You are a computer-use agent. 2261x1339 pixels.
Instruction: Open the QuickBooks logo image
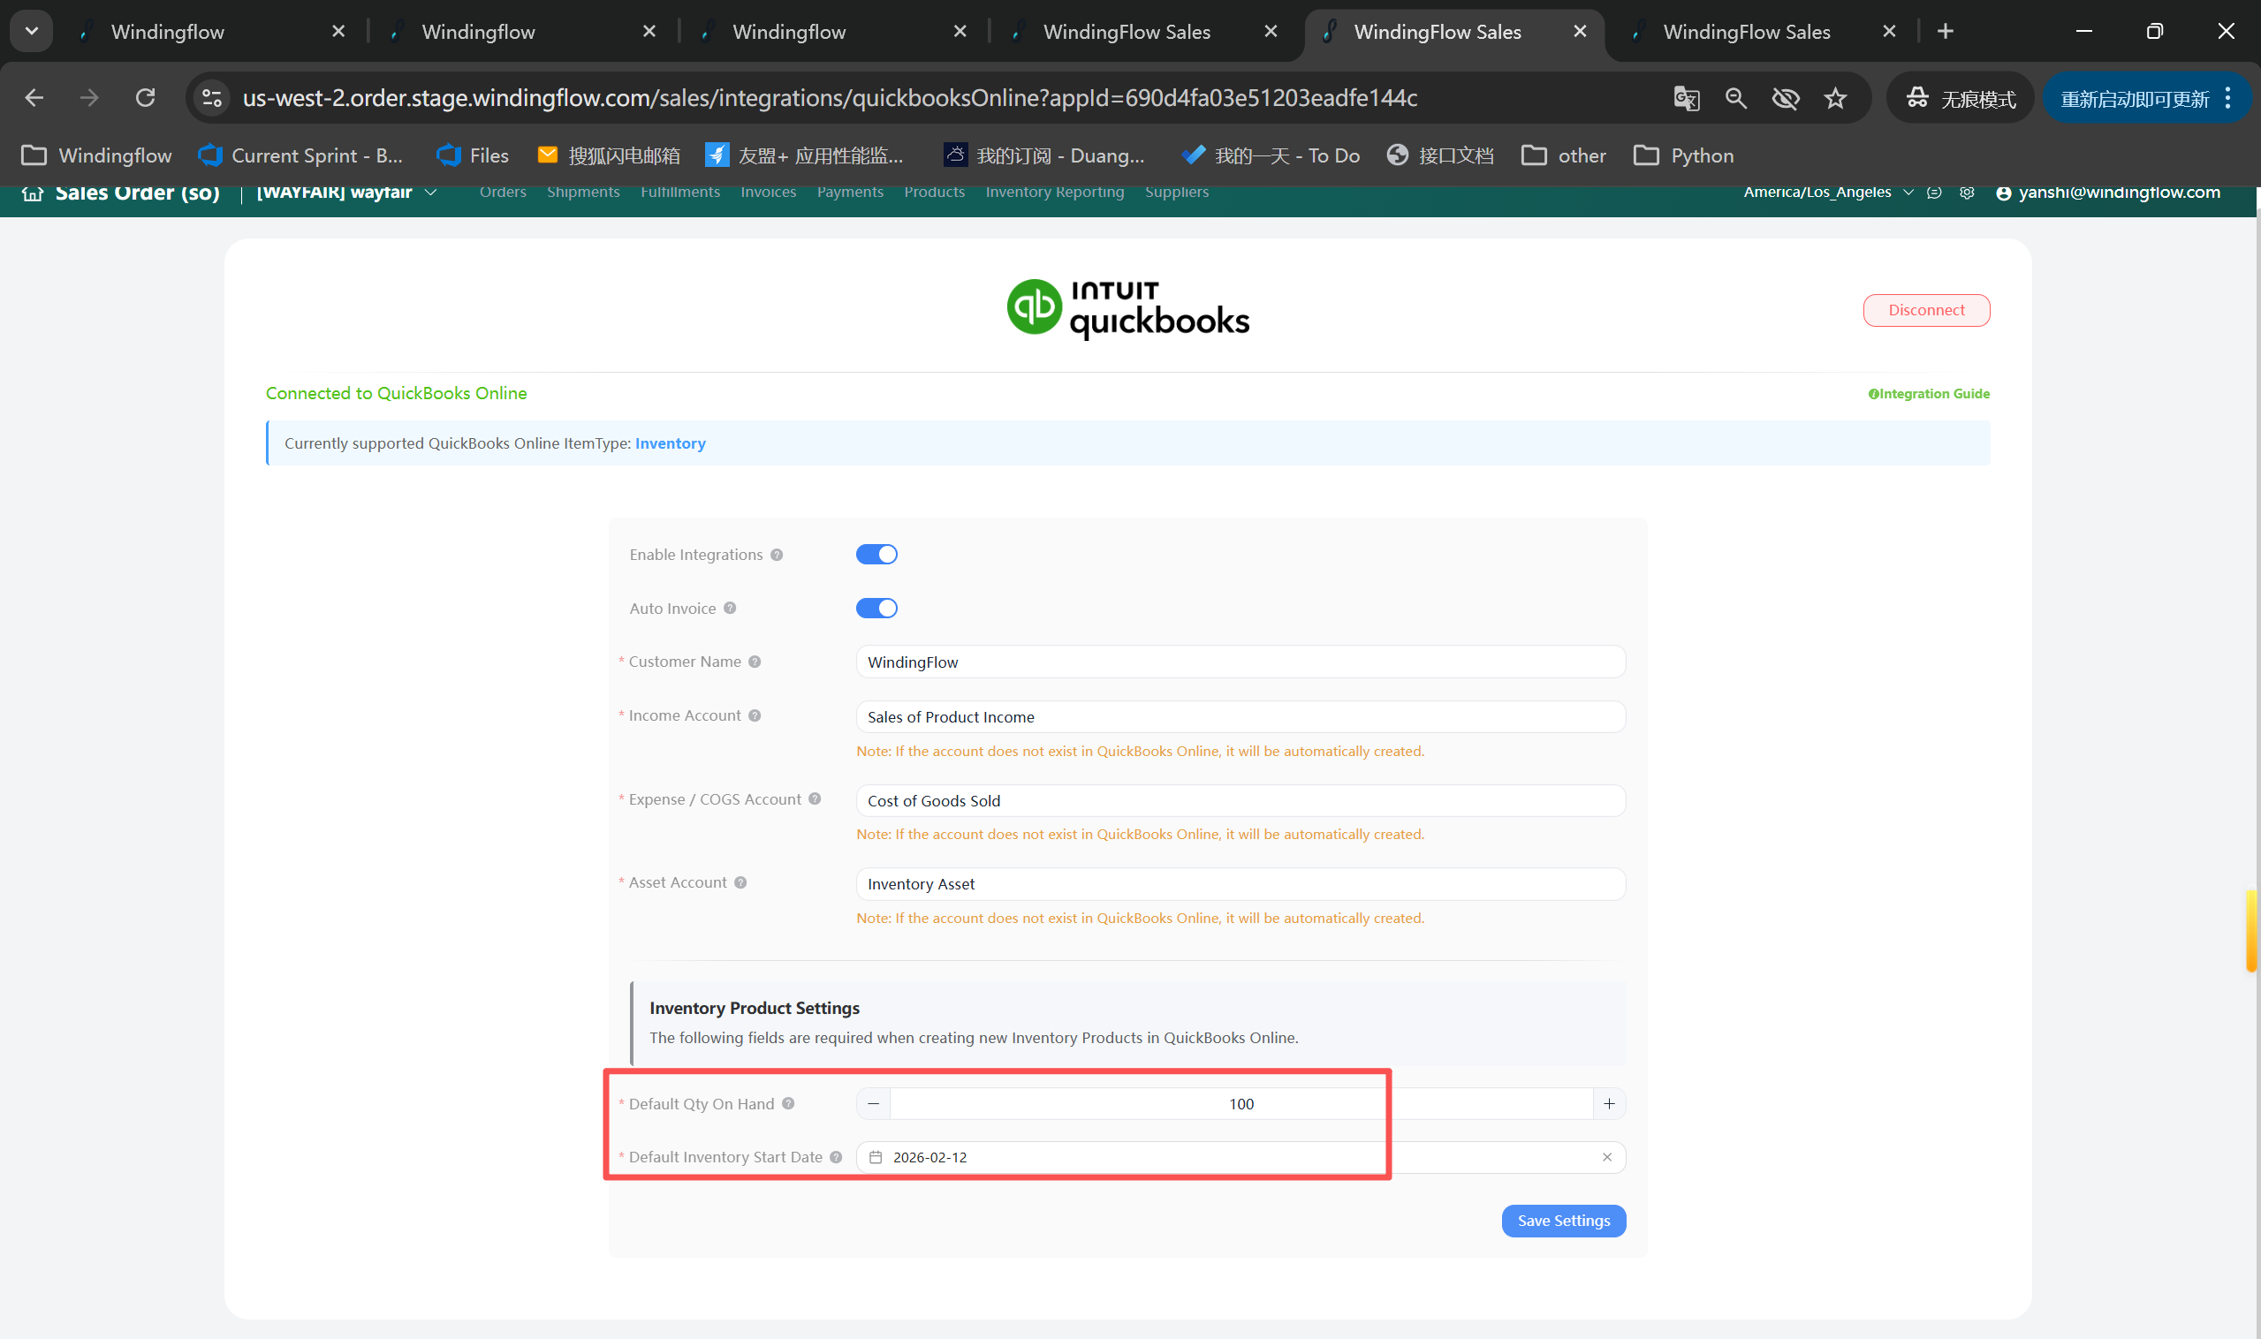[x=1127, y=306]
